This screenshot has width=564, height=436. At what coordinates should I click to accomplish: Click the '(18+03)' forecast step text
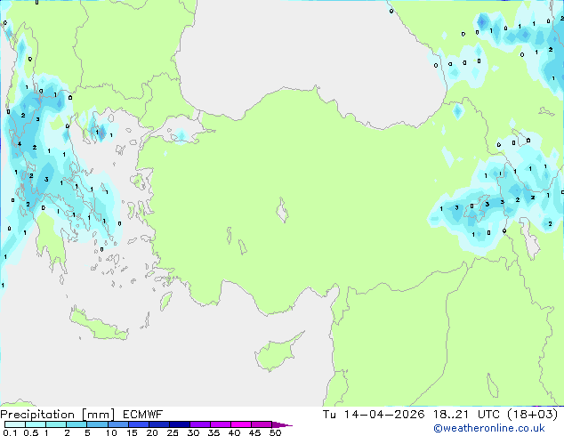tap(533, 415)
